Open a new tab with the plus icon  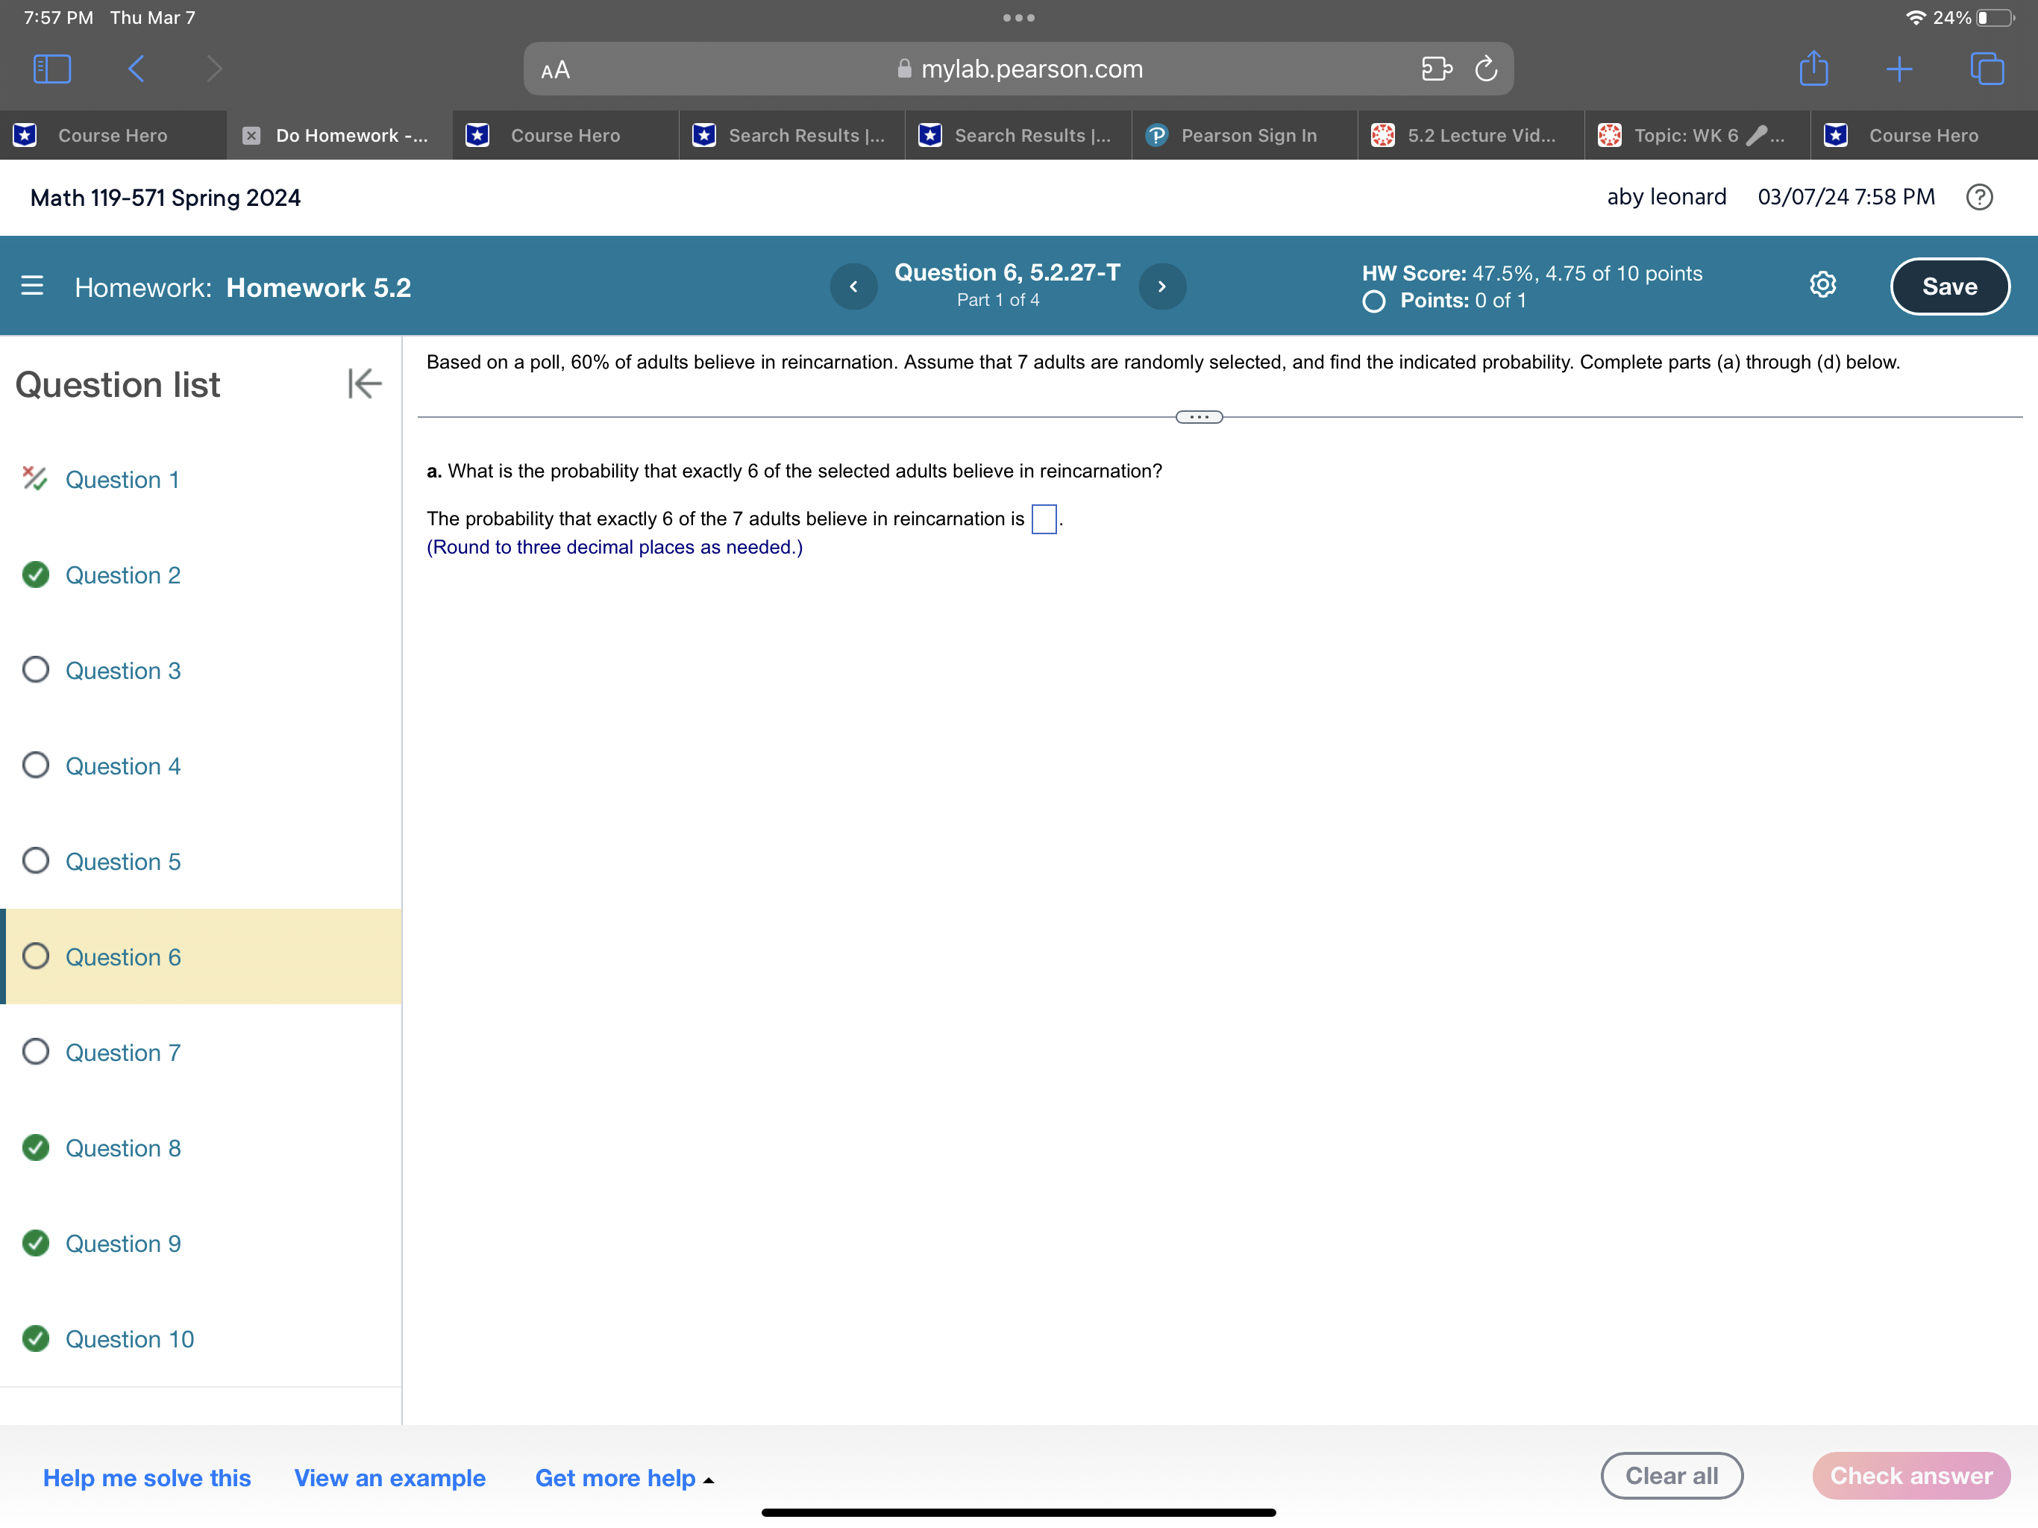coord(1898,68)
